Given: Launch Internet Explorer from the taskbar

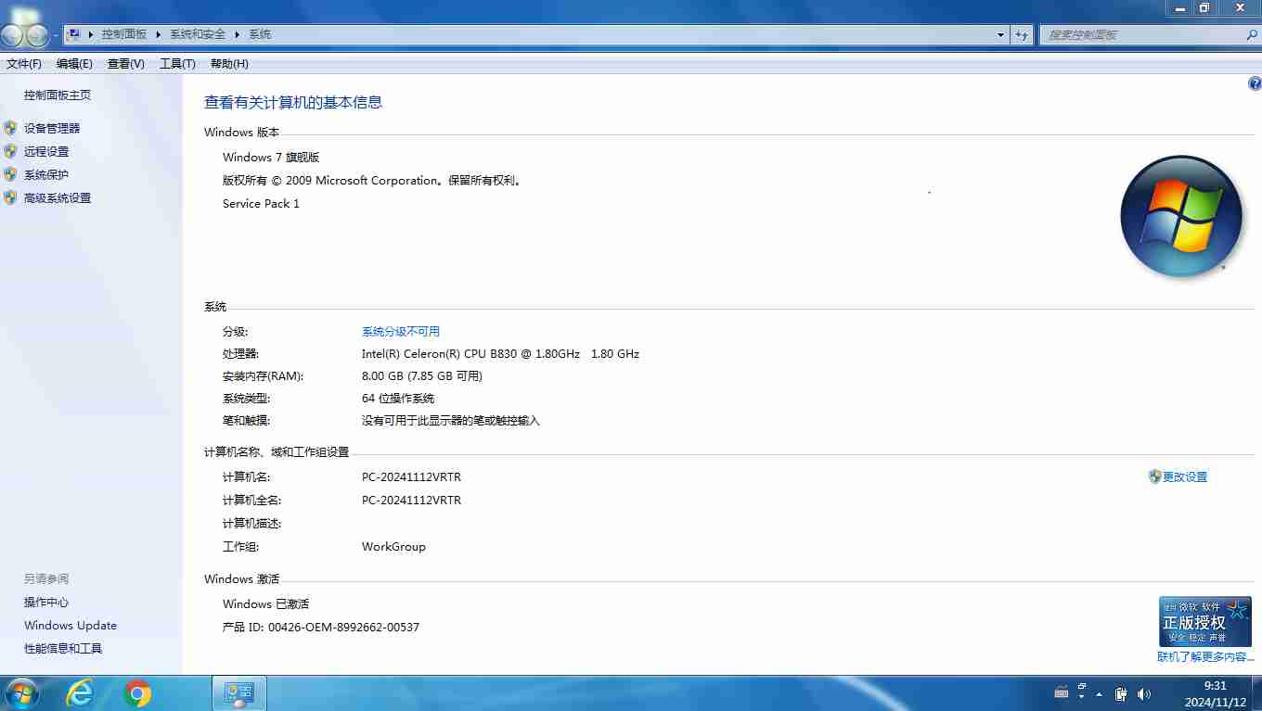Looking at the screenshot, I should coord(80,692).
